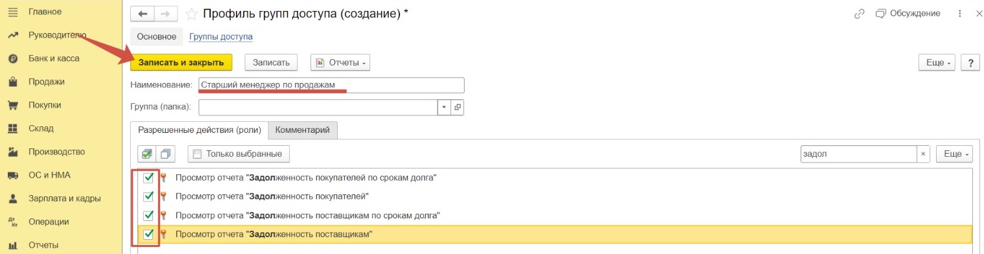Open the group folder selection form icon

457,107
